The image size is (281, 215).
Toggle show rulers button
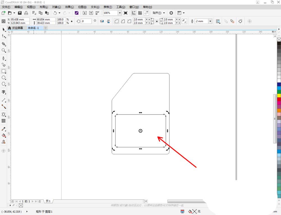[x=133, y=13]
